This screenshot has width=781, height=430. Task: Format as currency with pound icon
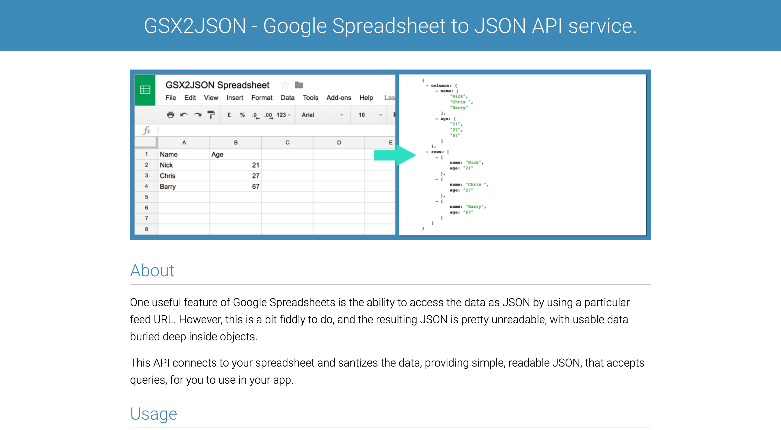coord(229,115)
